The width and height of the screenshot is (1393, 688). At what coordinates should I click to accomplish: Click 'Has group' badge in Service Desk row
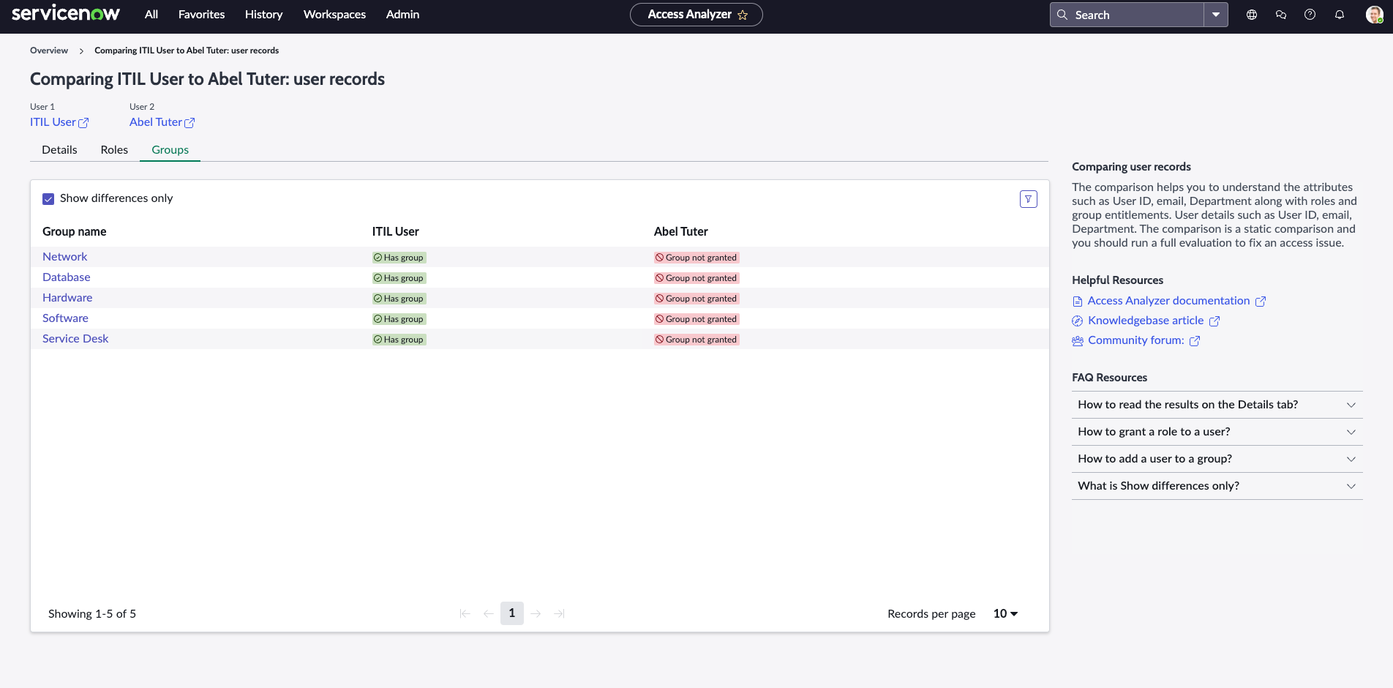click(x=399, y=340)
